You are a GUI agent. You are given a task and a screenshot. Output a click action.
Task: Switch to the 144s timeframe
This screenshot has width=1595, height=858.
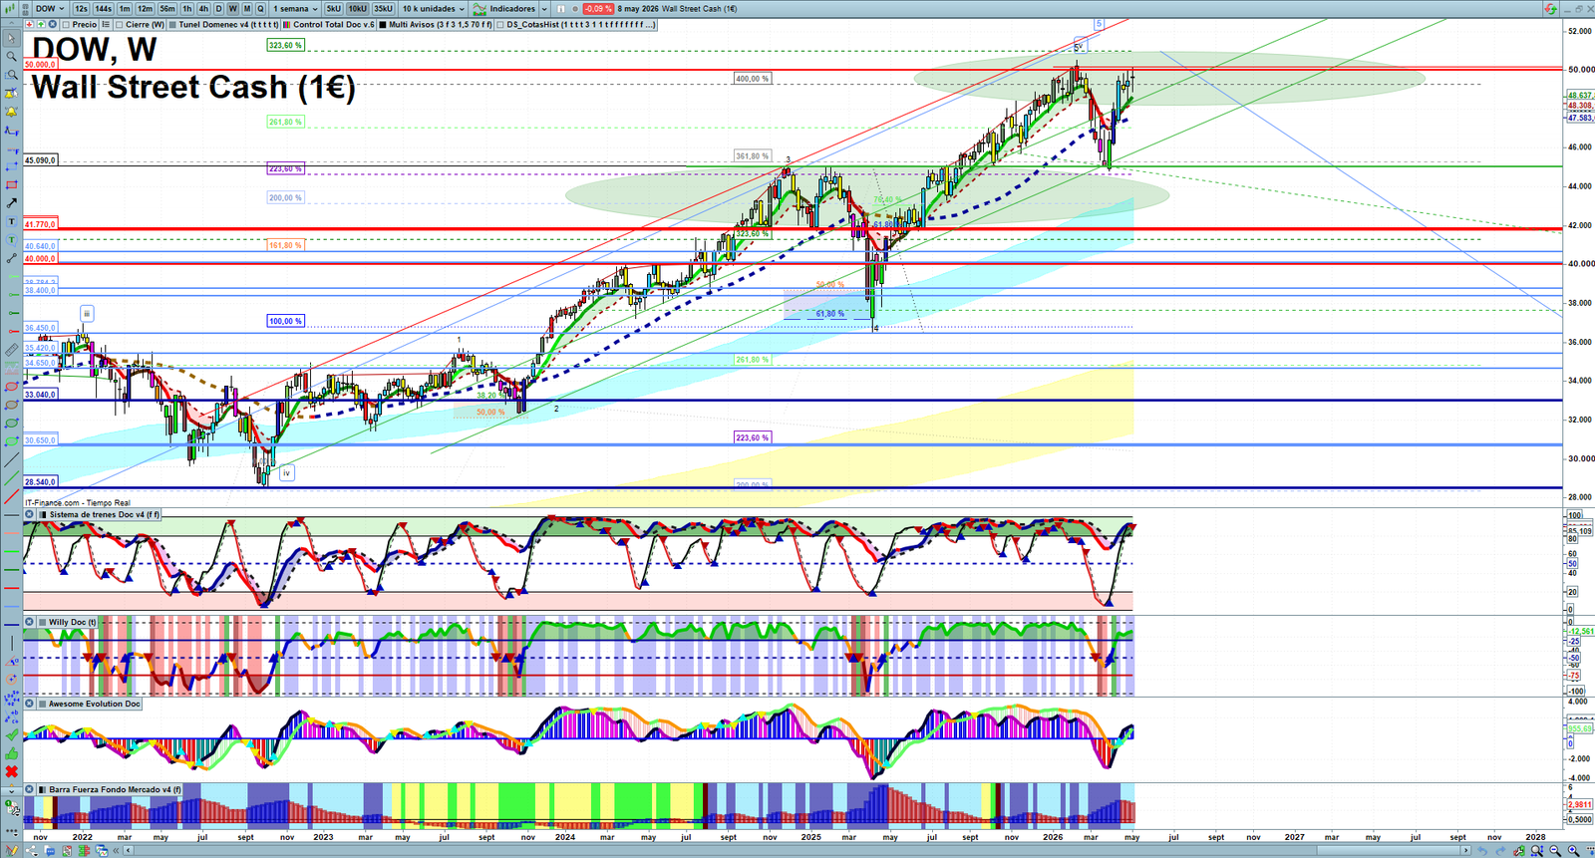coord(104,9)
